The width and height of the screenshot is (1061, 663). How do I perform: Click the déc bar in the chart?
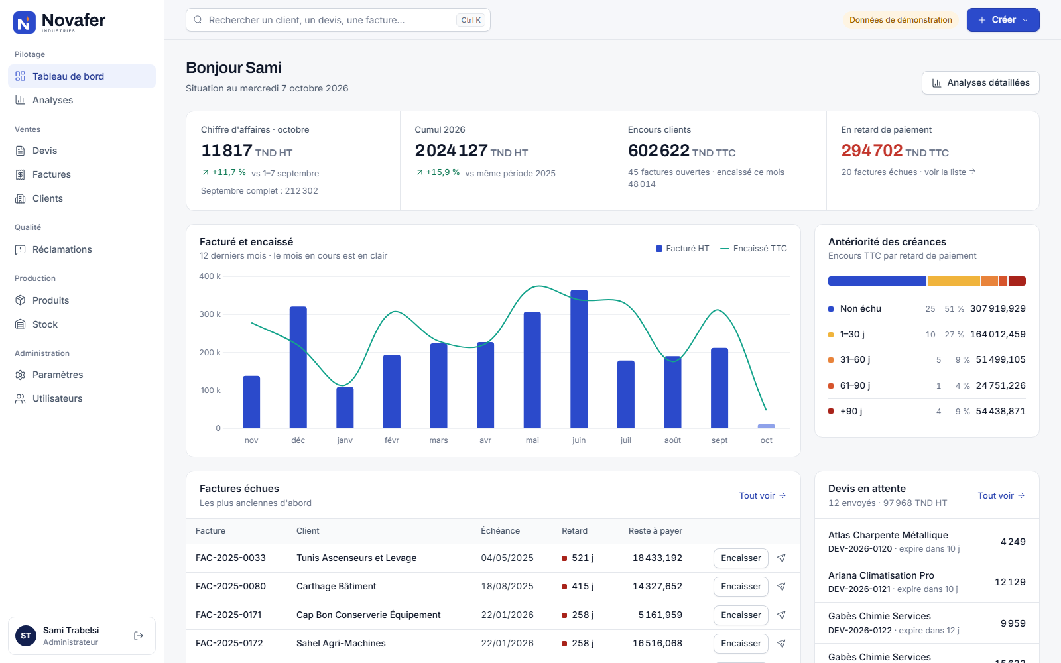298,367
